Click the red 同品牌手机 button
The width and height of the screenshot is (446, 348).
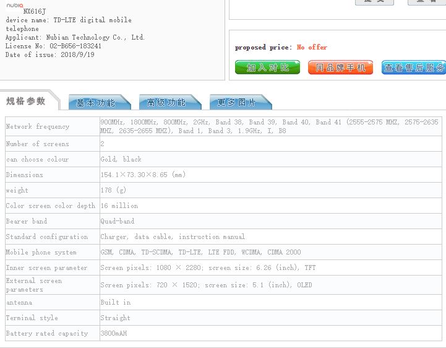(x=340, y=67)
